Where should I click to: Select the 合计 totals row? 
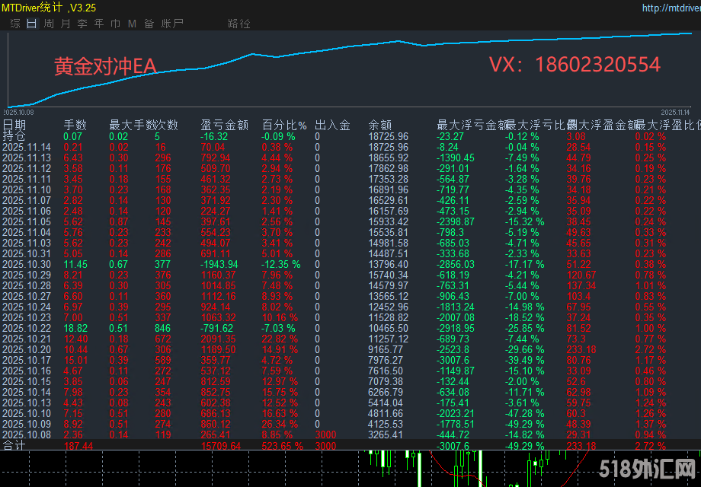(x=14, y=445)
